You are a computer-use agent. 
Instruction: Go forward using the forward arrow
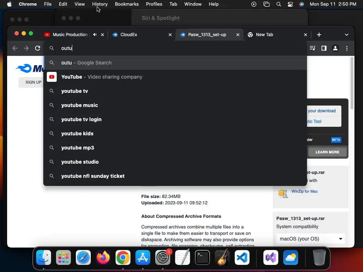(26, 48)
